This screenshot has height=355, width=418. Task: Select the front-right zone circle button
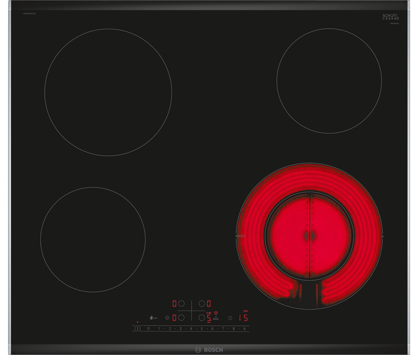pyautogui.click(x=202, y=318)
